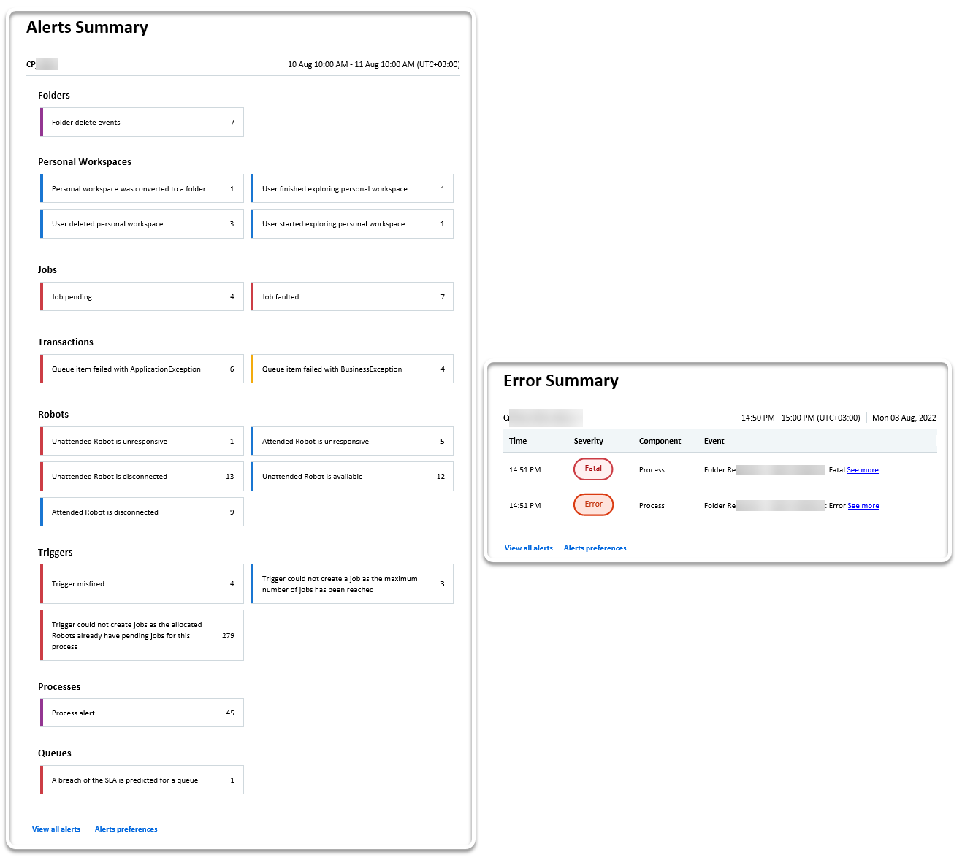Viewport: 973px width, 860px height.
Task: Open Unattended Robot is available card
Action: click(352, 476)
